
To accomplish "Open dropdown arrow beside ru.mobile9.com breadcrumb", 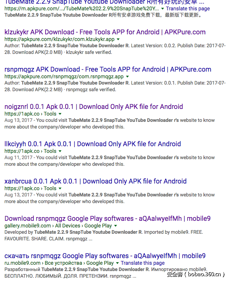I will pyautogui.click(x=117, y=263).
